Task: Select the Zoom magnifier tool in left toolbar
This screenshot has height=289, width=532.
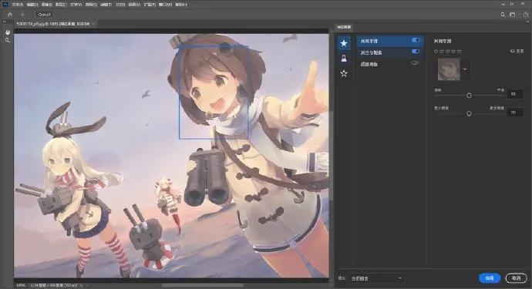Action: tap(8, 40)
